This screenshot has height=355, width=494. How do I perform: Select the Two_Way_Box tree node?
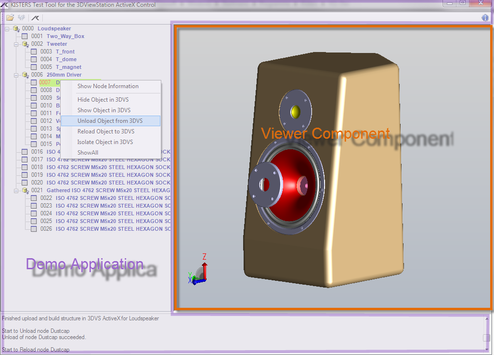click(58, 36)
